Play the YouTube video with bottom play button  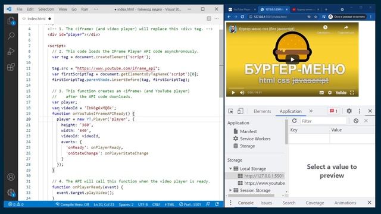click(x=233, y=93)
